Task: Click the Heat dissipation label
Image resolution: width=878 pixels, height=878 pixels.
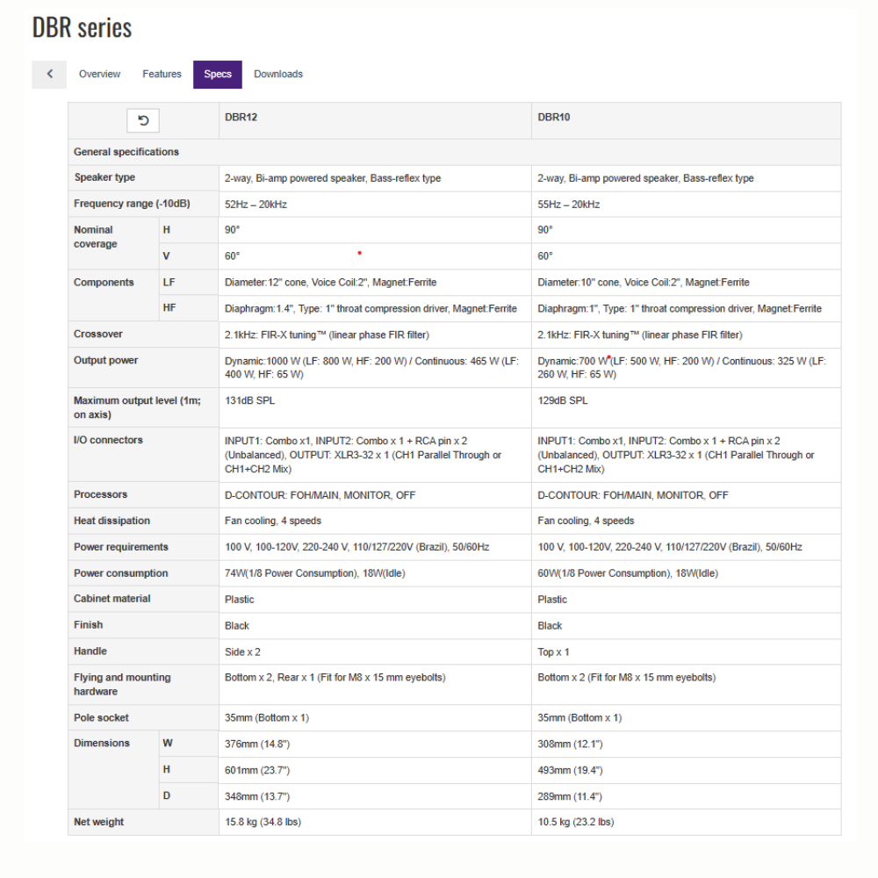Action: [112, 521]
